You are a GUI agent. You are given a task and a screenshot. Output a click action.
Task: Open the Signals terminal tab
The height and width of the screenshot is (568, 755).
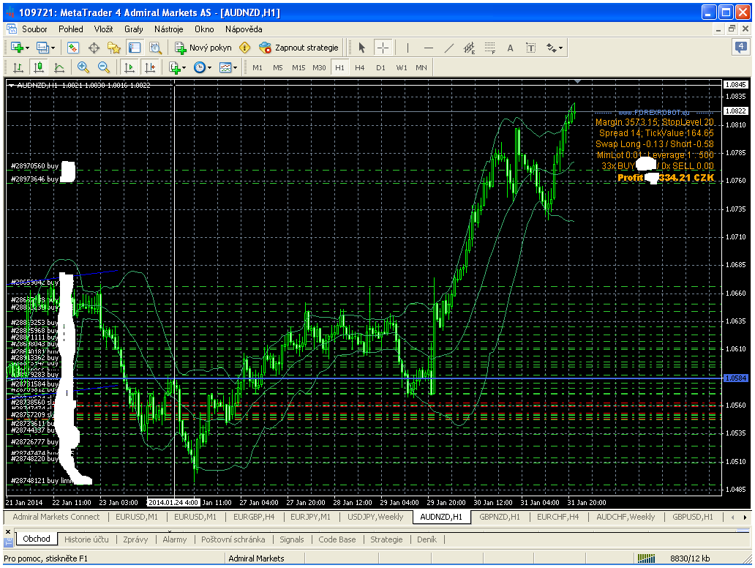coord(292,539)
